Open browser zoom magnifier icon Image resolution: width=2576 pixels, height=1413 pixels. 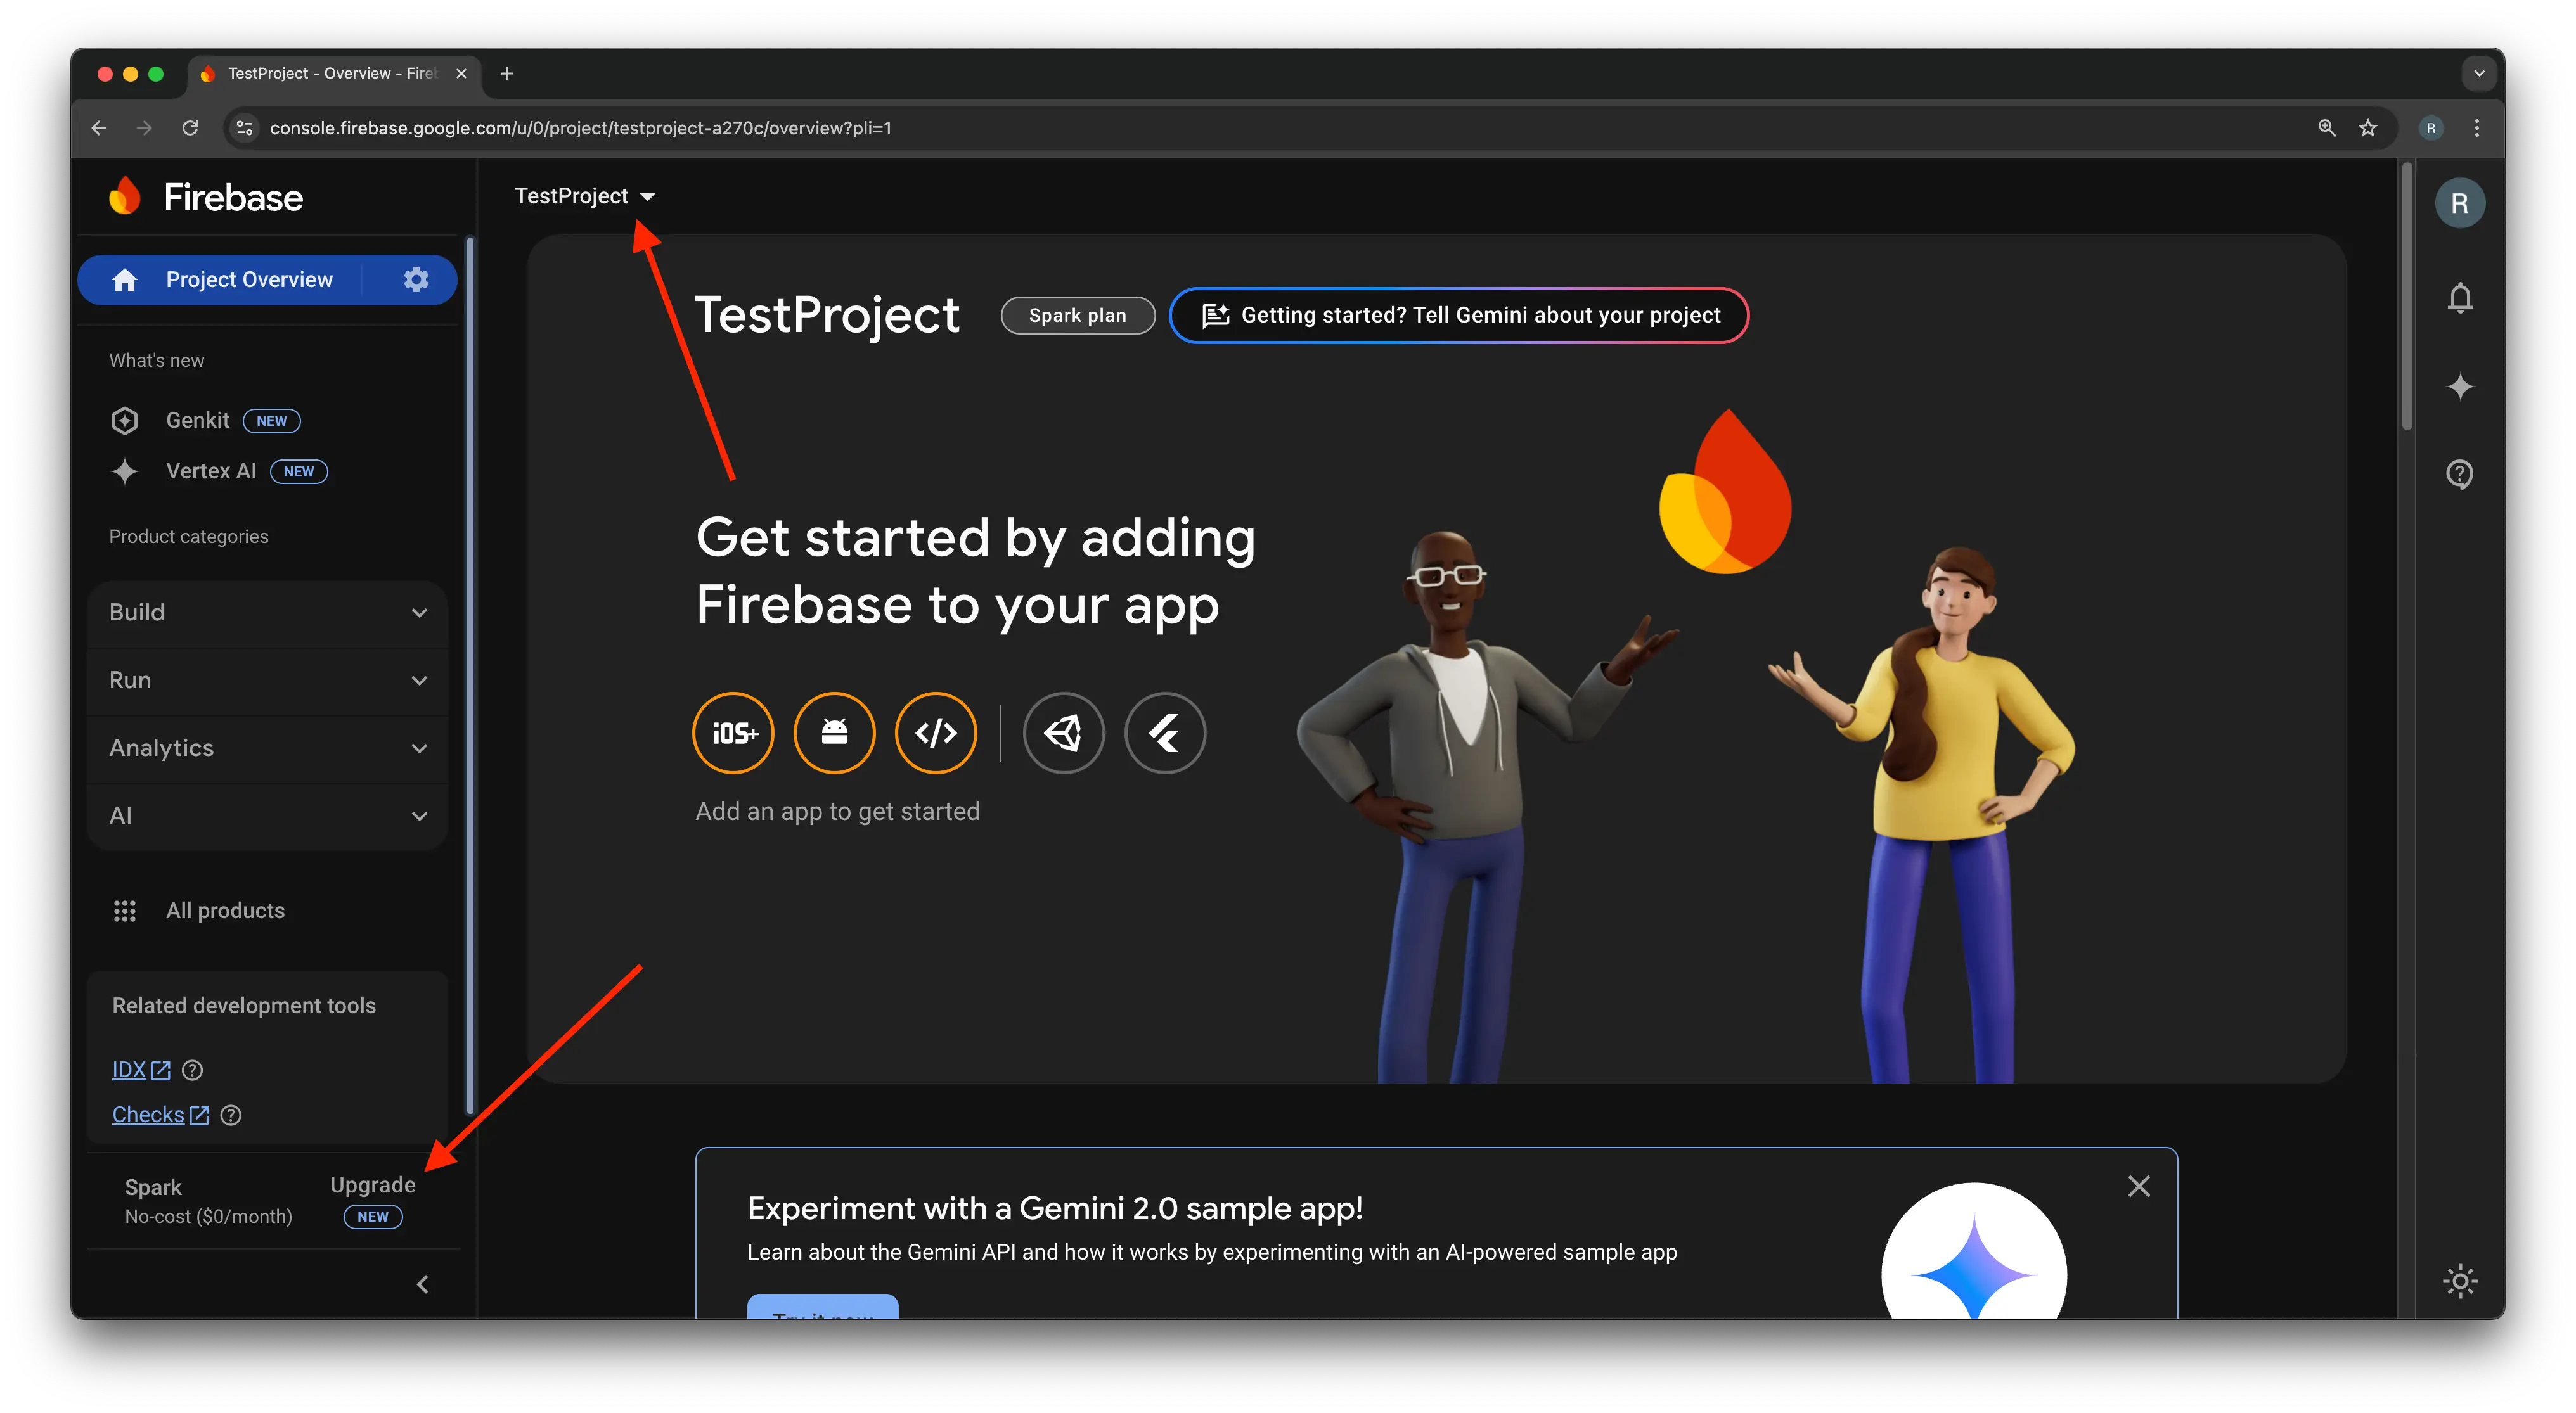coord(2327,128)
